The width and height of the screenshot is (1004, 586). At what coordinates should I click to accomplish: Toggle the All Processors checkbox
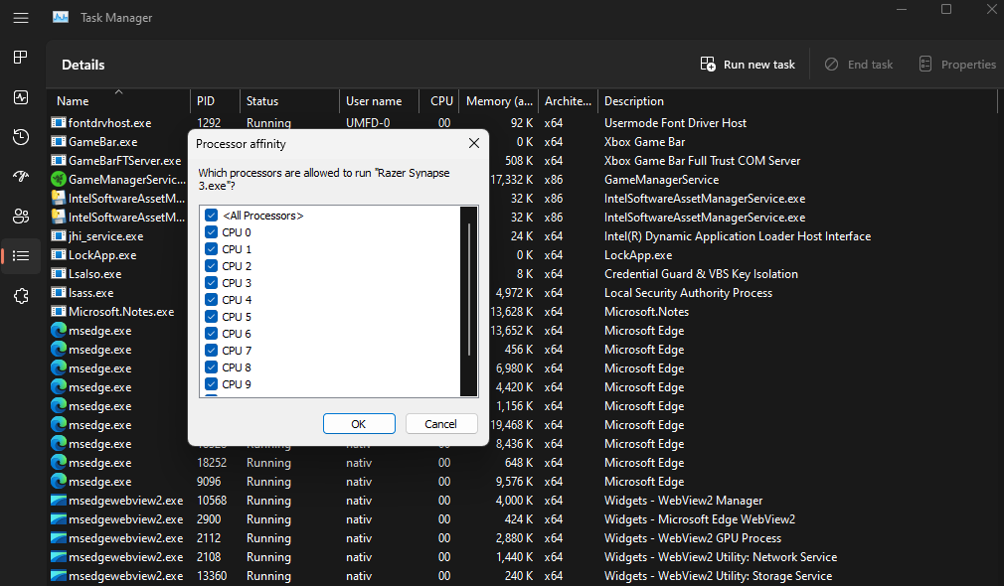pos(212,216)
